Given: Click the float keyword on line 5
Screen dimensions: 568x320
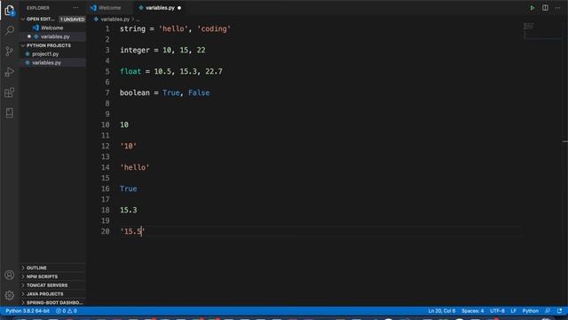Looking at the screenshot, I should pyautogui.click(x=130, y=71).
